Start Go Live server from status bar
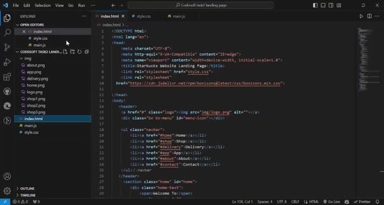This screenshot has width=384, height=205. pyautogui.click(x=332, y=202)
